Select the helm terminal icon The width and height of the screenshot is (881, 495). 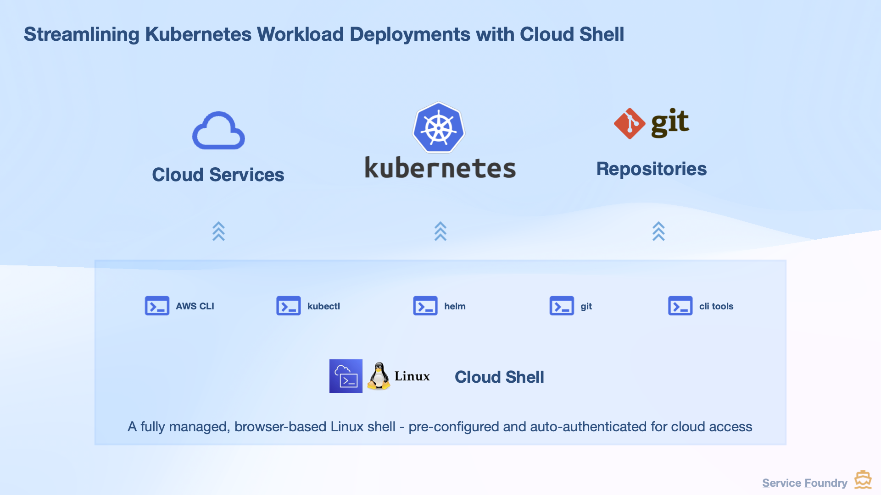[425, 306]
